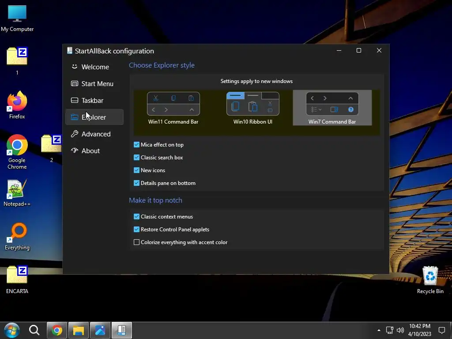This screenshot has width=452, height=339.
Task: Toggle Details pane on bottom
Action: 137,183
